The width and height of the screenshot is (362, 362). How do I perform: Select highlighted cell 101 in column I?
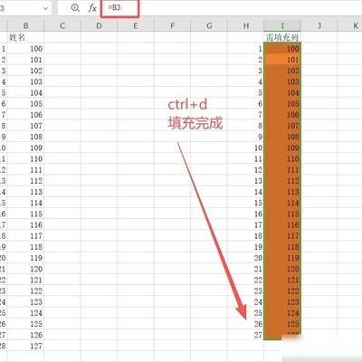coord(282,60)
